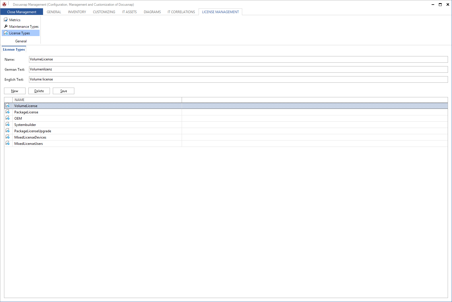Open the IT CORRELATIONS tab
Image resolution: width=452 pixels, height=302 pixels.
pos(181,12)
